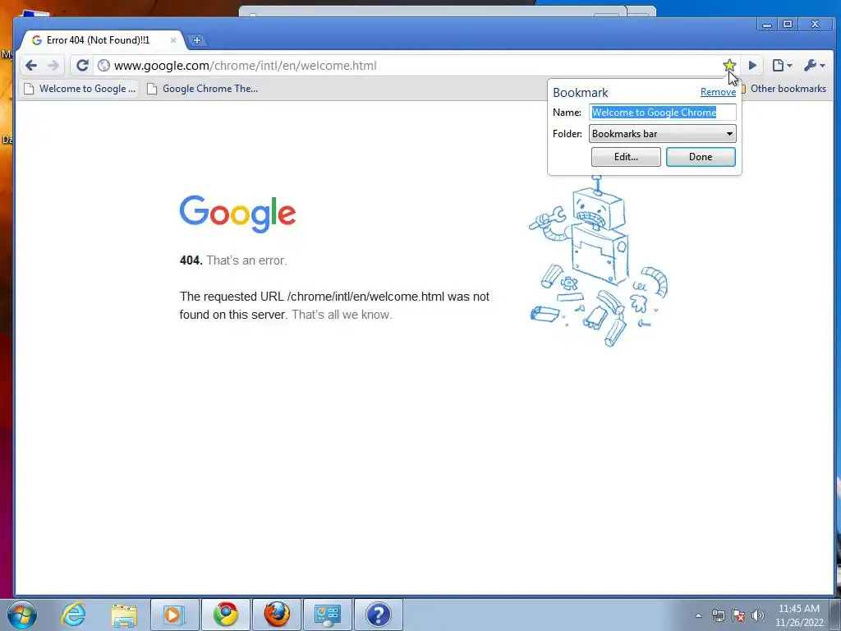This screenshot has height=631, width=841.
Task: Open a new tab with plus button
Action: (x=197, y=40)
